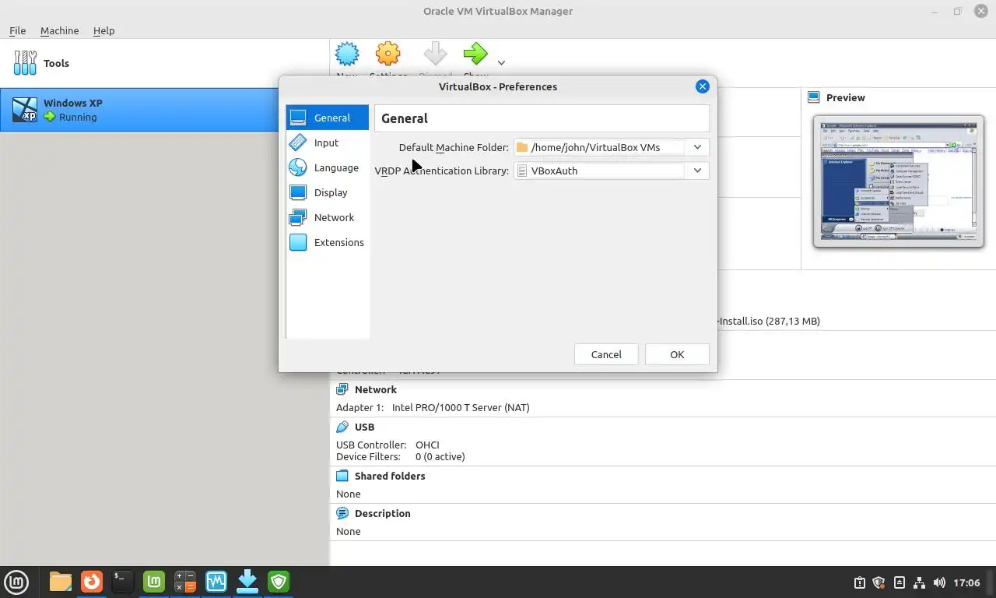The width and height of the screenshot is (996, 598).
Task: Open the Machine menu
Action: 59,30
